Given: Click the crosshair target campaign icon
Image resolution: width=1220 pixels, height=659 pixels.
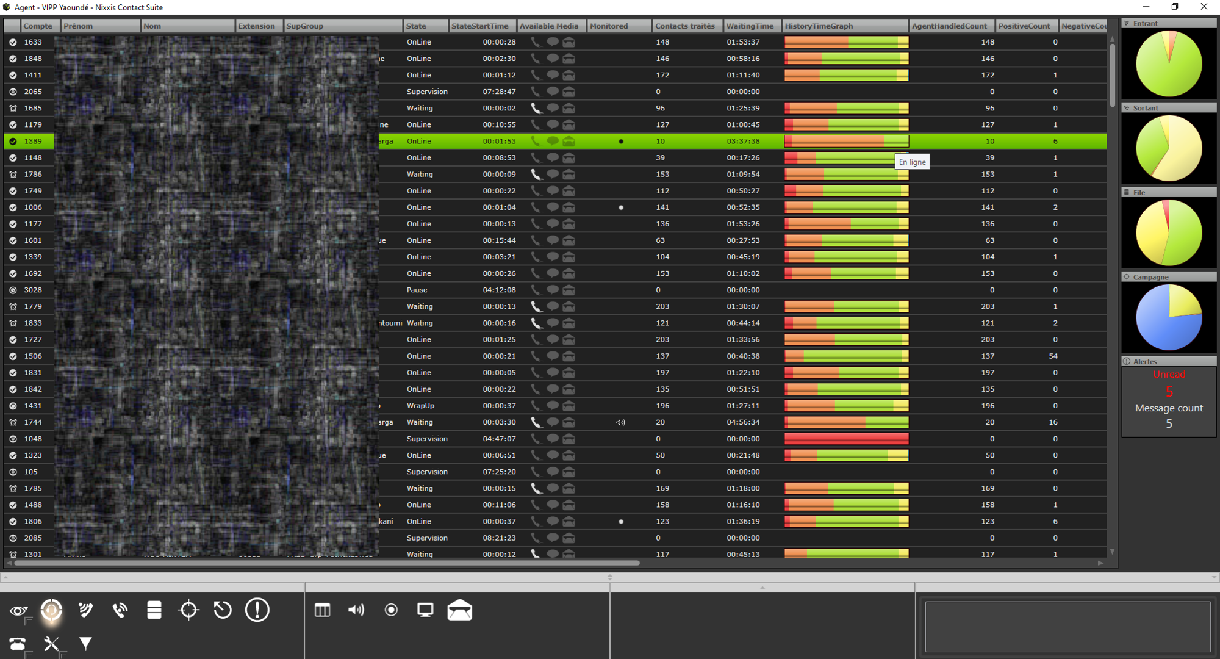Looking at the screenshot, I should [x=188, y=610].
